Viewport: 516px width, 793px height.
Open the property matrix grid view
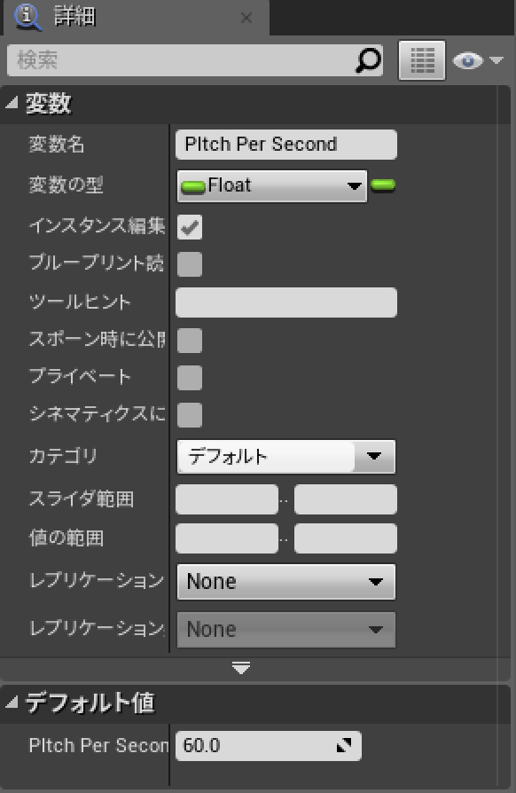click(422, 60)
